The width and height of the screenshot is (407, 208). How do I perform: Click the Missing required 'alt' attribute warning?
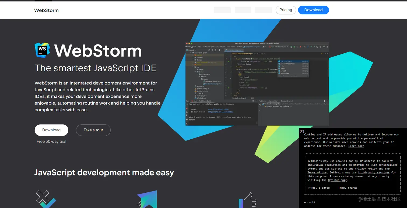[x=278, y=106]
